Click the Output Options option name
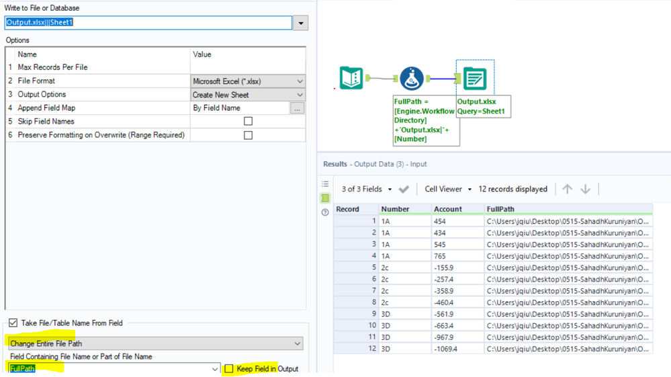671x377 pixels. click(42, 95)
